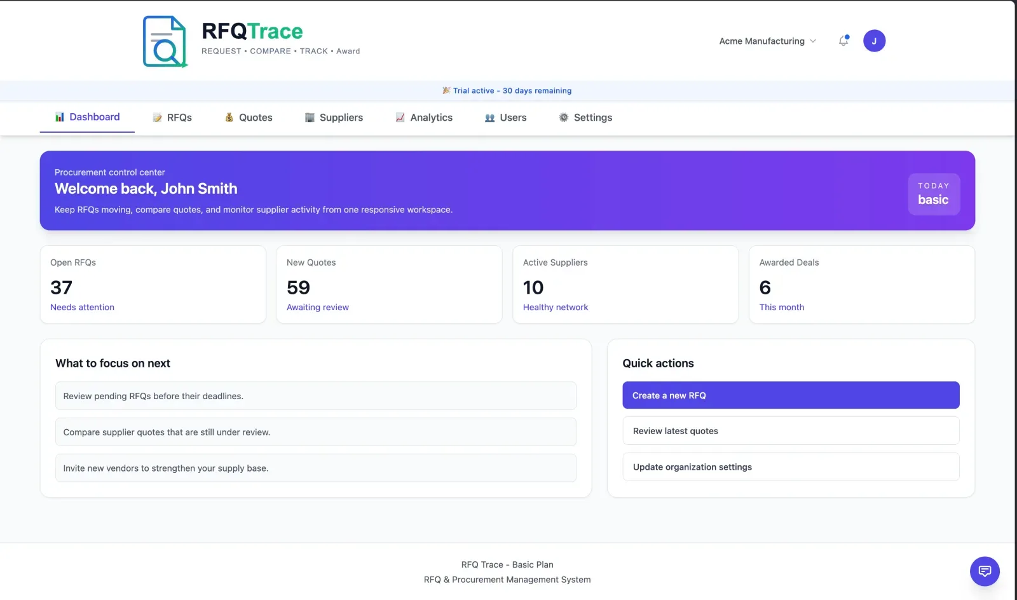Click the Trial active 30 days remaining banner
The height and width of the screenshot is (600, 1017).
507,90
